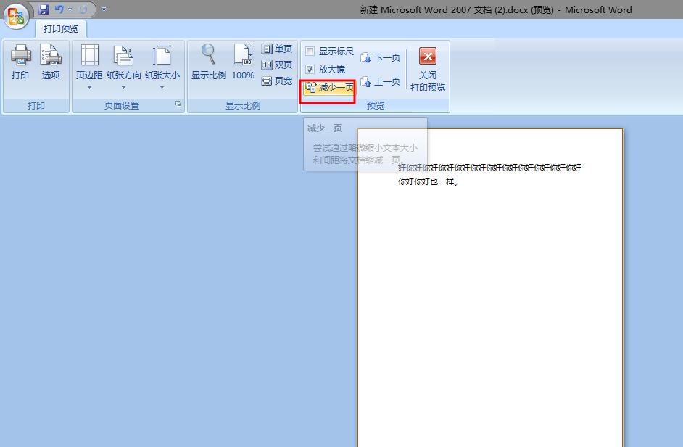Click Undo in the Quick Access Toolbar

[59, 8]
